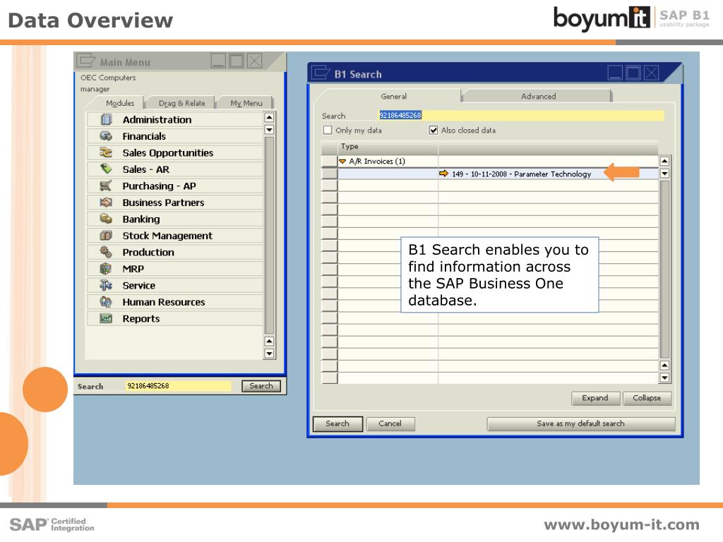The width and height of the screenshot is (723, 542).
Task: Click the Reports chart icon
Action: pyautogui.click(x=106, y=318)
